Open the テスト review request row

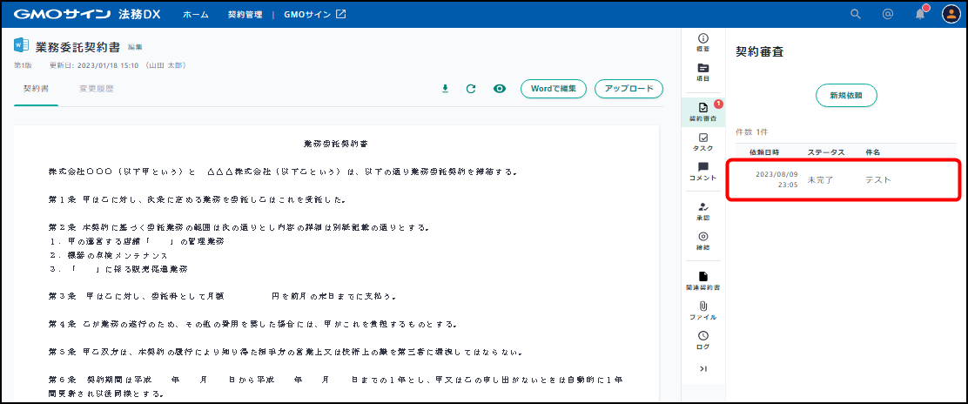point(844,179)
